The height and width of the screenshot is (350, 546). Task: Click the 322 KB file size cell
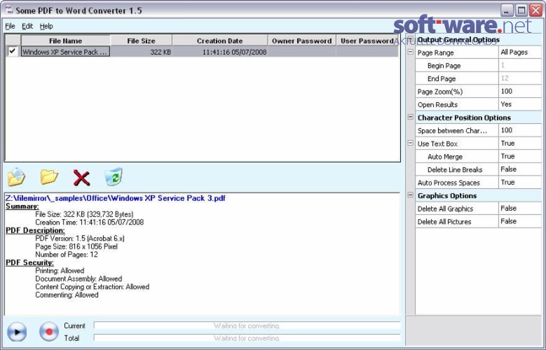(141, 52)
